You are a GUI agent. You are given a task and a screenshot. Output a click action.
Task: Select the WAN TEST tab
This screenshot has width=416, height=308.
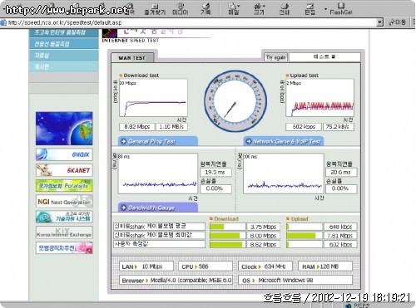click(132, 58)
